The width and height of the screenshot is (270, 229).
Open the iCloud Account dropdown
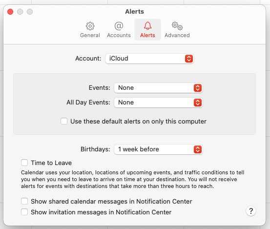tap(149, 59)
